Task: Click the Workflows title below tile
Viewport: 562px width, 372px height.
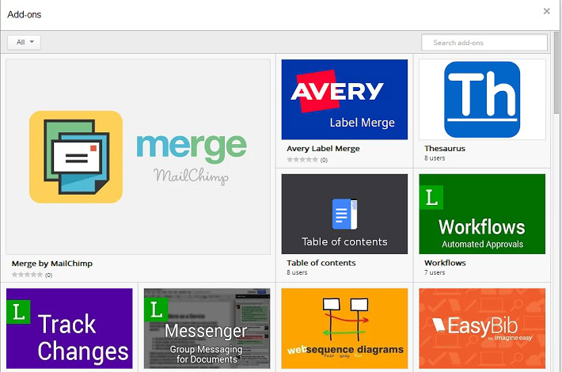Action: pyautogui.click(x=445, y=263)
